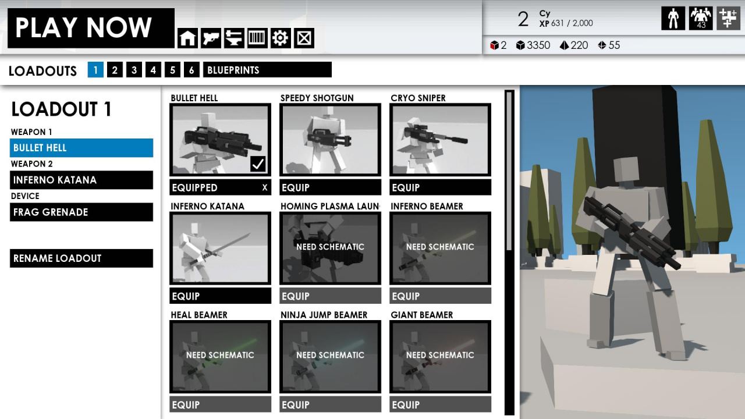Image resolution: width=745 pixels, height=419 pixels.
Task: Click EQUIP under Ninja Jump Beamer
Action: (x=330, y=404)
